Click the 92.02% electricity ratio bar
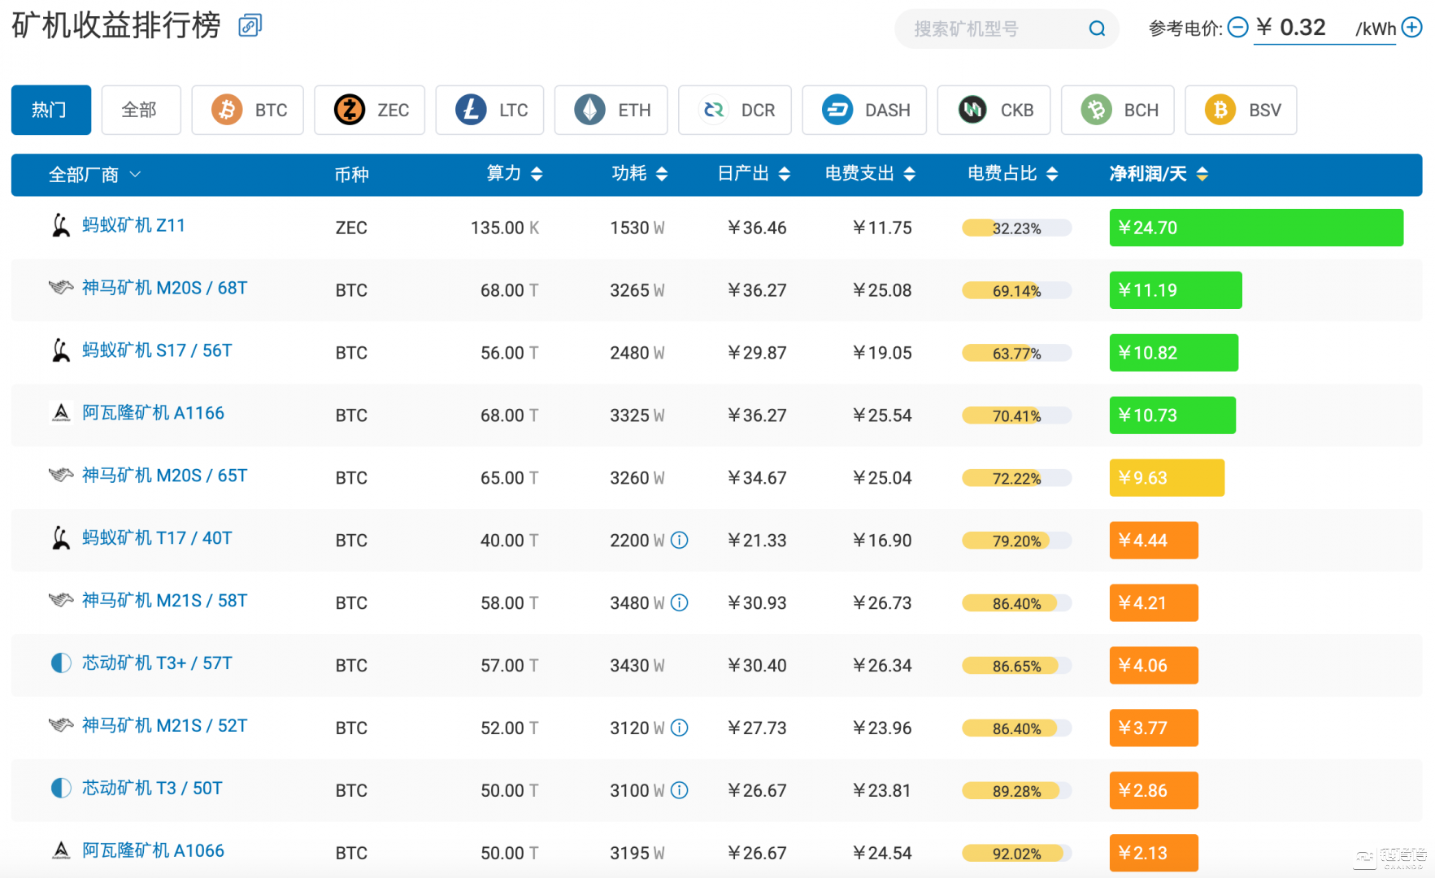The image size is (1435, 878). (1016, 854)
